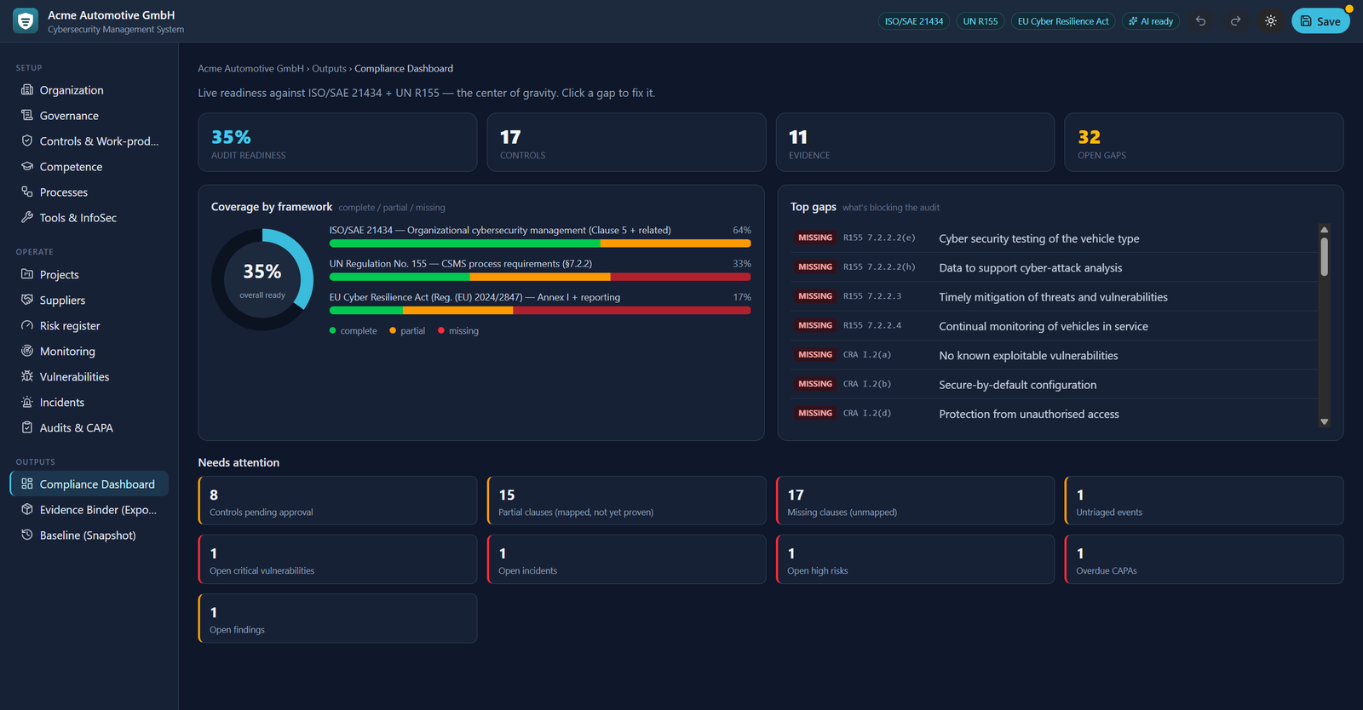The image size is (1363, 710).
Task: Click the Projects sidebar icon
Action: 27,274
